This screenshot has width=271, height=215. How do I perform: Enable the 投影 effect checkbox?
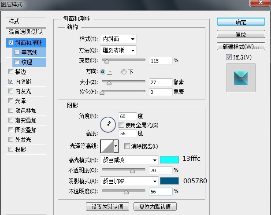coord(11,149)
